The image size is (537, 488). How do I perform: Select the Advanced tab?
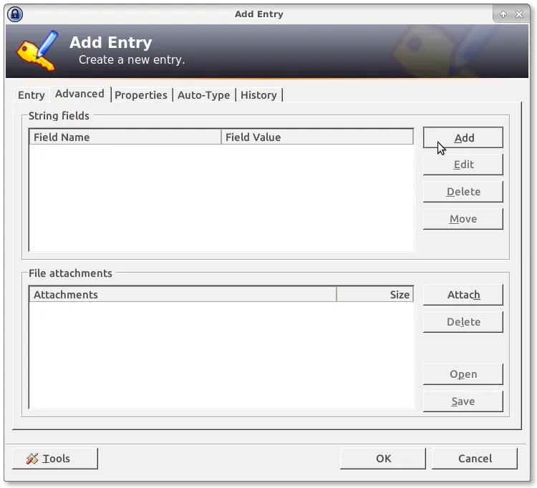click(79, 94)
